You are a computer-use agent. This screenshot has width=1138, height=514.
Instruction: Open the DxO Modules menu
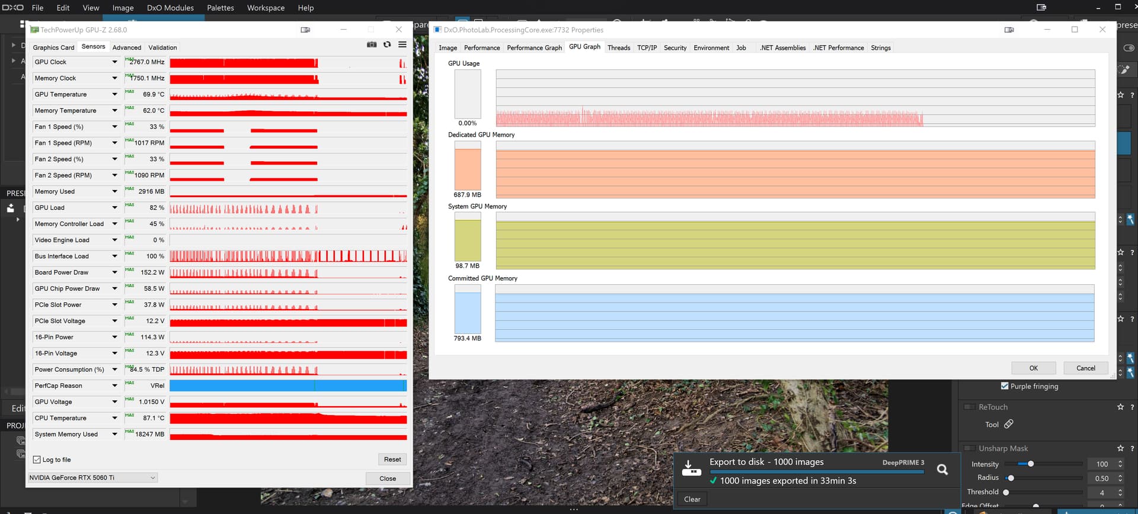pyautogui.click(x=170, y=8)
